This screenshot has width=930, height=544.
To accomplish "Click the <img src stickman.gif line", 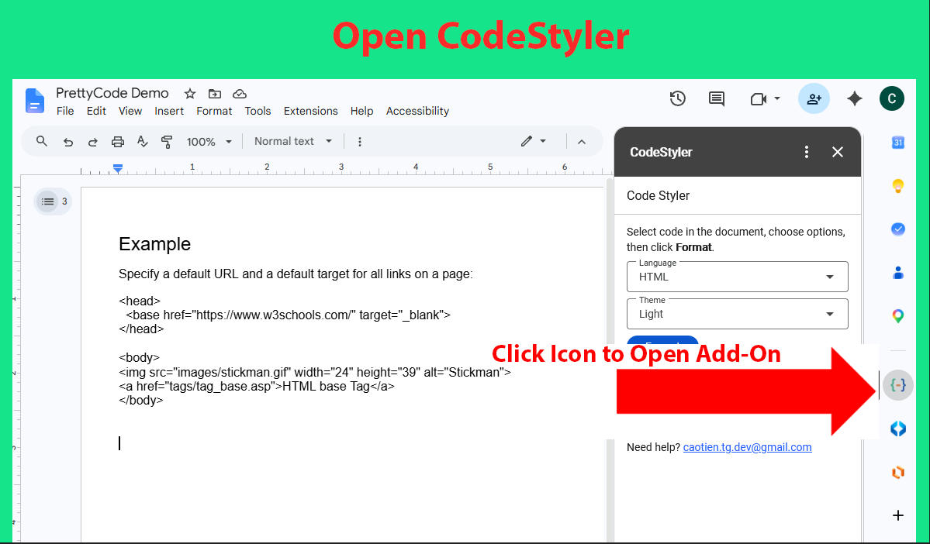I will coord(315,372).
